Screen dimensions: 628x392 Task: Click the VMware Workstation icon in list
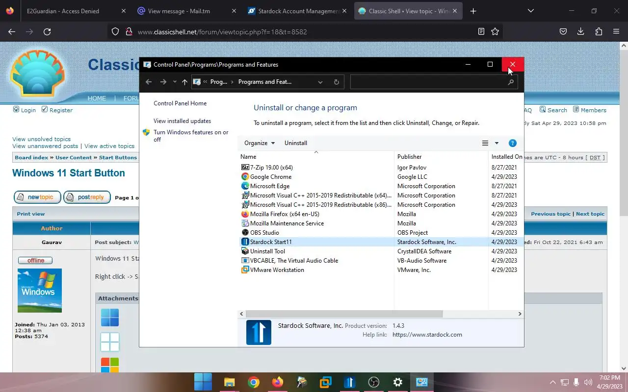(245, 270)
